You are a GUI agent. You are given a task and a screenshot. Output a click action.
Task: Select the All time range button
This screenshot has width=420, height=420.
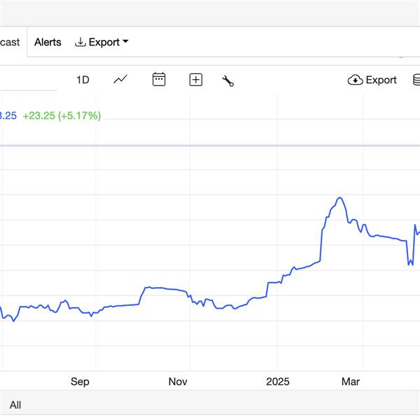(15, 405)
